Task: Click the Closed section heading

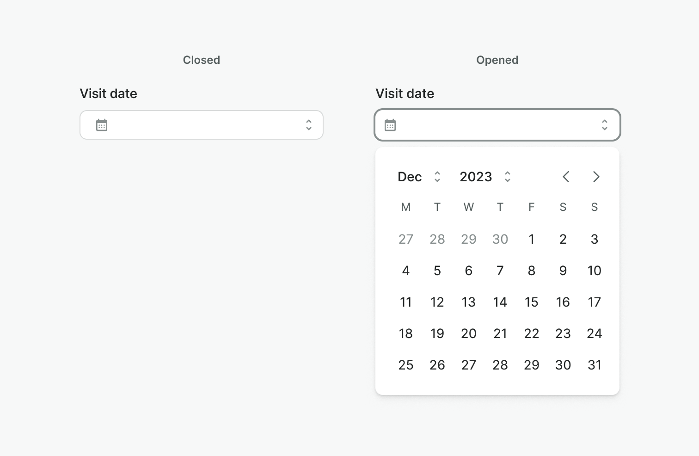Action: 201,60
